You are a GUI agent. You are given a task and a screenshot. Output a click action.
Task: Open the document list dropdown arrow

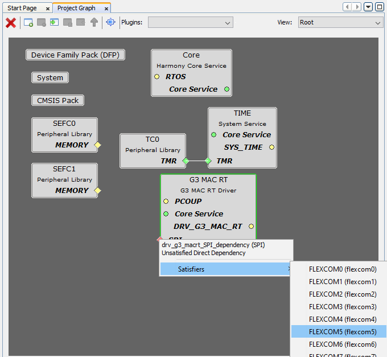coord(368,7)
